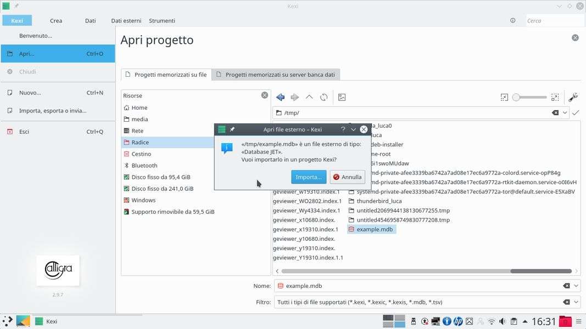The height and width of the screenshot is (329, 586).
Task: Open the Strumenti tab
Action: coord(162,20)
